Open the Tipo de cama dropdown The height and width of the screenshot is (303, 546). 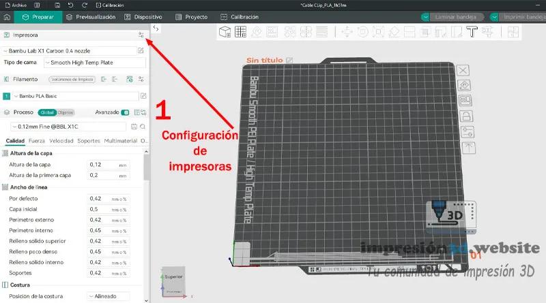95,63
